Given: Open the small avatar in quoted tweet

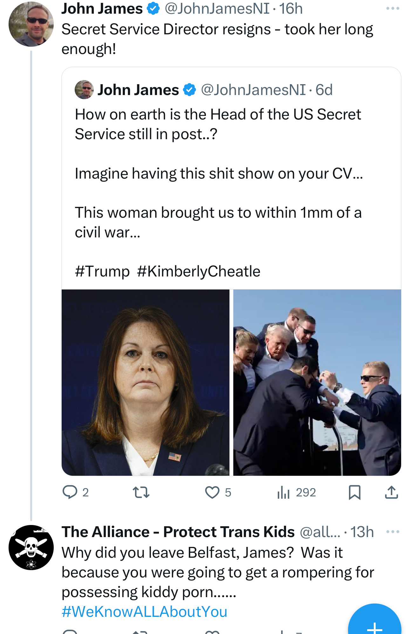Looking at the screenshot, I should click(x=84, y=90).
